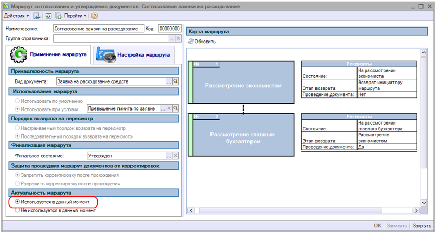This screenshot has height=233, width=436.
Task: Select Не используется в данный момент option
Action: click(18, 210)
